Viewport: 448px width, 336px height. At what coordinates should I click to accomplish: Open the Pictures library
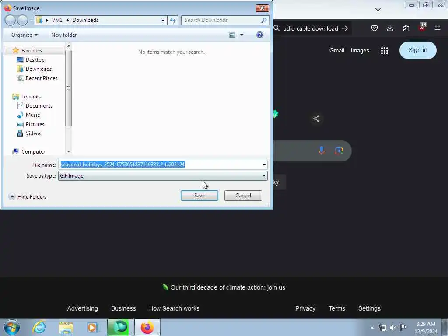[35, 124]
